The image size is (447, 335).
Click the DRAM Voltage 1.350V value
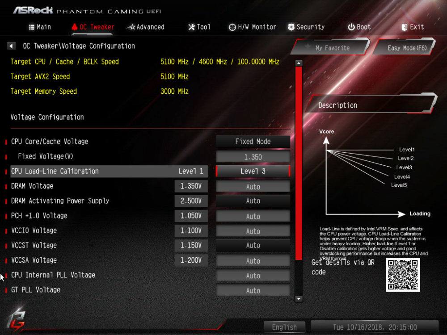191,186
